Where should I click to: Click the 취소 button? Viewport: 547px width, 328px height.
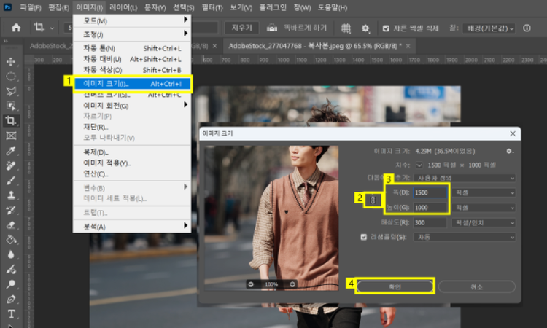[x=476, y=286]
